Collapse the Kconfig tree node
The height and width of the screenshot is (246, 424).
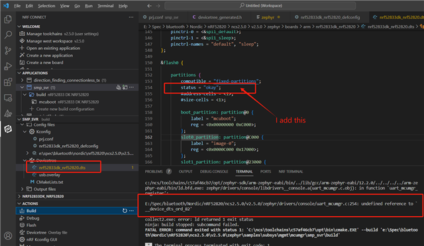click(25, 131)
